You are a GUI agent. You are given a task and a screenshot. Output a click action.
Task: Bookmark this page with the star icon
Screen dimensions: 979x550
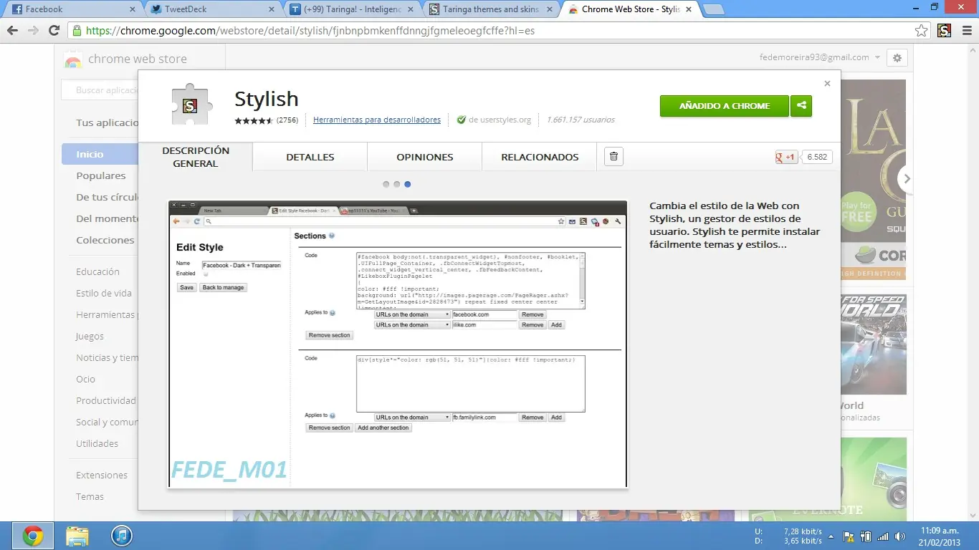click(922, 31)
